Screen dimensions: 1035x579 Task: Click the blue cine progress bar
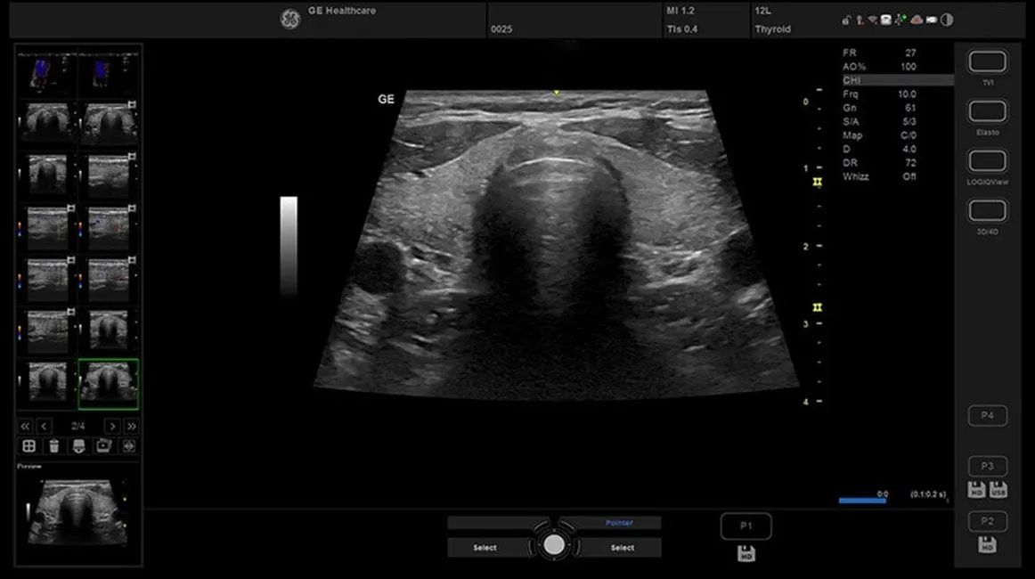pyautogui.click(x=861, y=501)
